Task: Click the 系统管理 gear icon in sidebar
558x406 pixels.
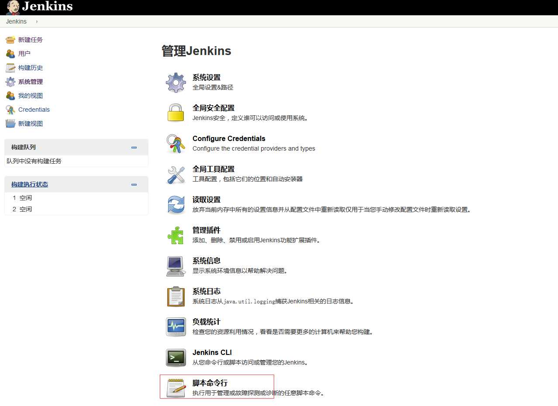Action: click(10, 82)
